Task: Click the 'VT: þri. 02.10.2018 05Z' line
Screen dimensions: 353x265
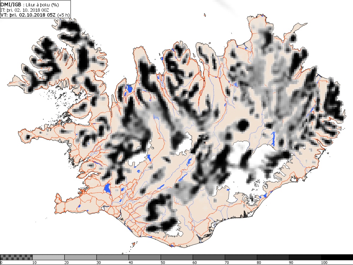Action: pos(28,15)
